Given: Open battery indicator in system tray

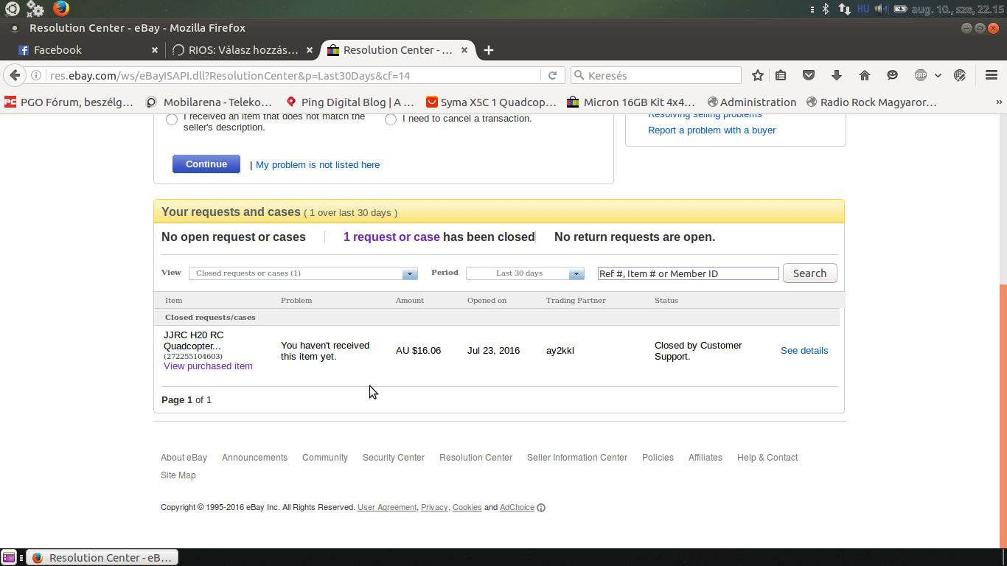Looking at the screenshot, I should [x=900, y=9].
